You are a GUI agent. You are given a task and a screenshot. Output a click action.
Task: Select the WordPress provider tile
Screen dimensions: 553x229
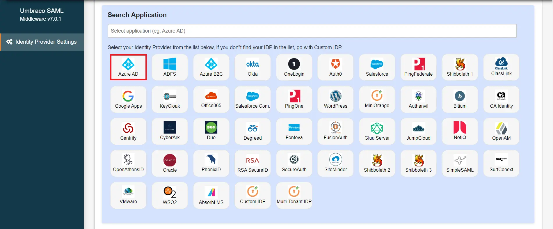point(336,99)
